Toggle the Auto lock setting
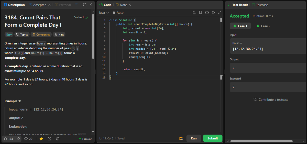This screenshot has height=144, width=307. [118, 13]
